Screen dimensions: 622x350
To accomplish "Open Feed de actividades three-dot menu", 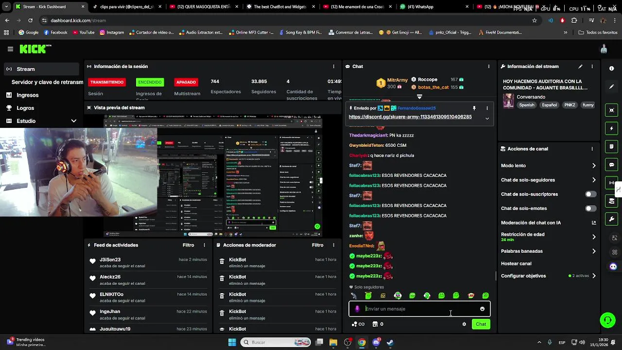I will point(204,245).
